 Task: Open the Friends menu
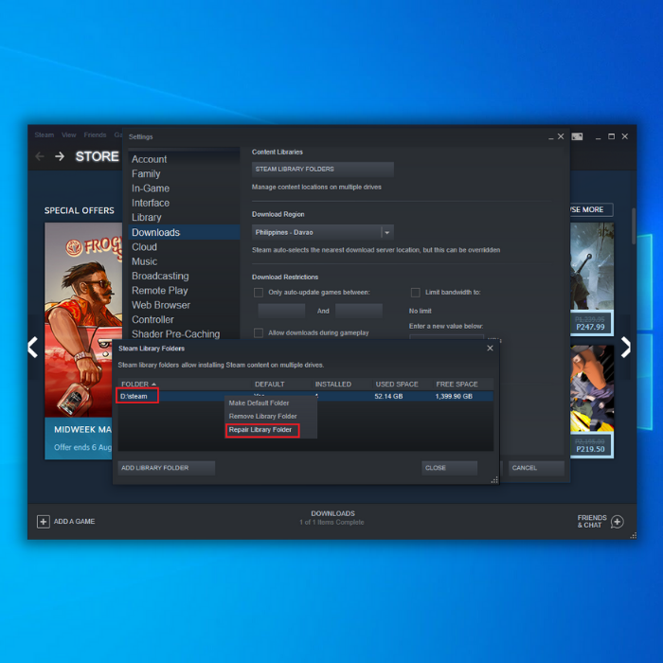point(95,134)
